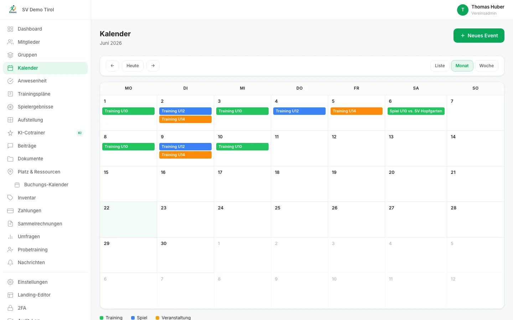Switch to Liste view
Screen dimensions: 513x320
[440, 66]
